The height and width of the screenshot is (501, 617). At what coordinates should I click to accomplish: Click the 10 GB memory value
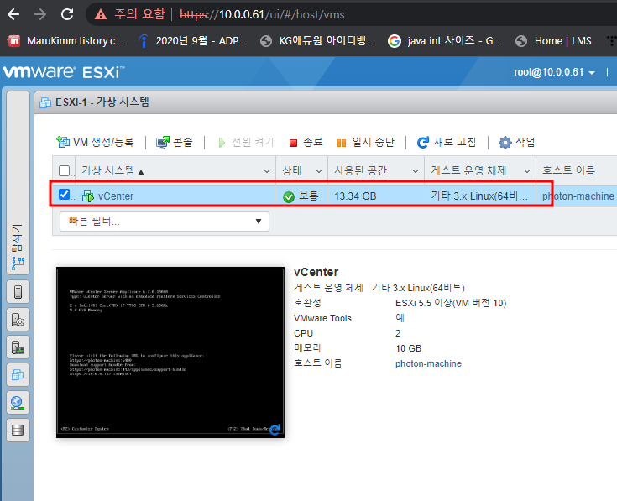(x=408, y=348)
